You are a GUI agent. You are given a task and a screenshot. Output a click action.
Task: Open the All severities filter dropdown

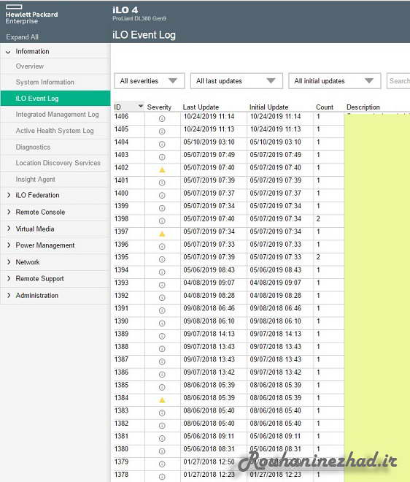coord(150,81)
